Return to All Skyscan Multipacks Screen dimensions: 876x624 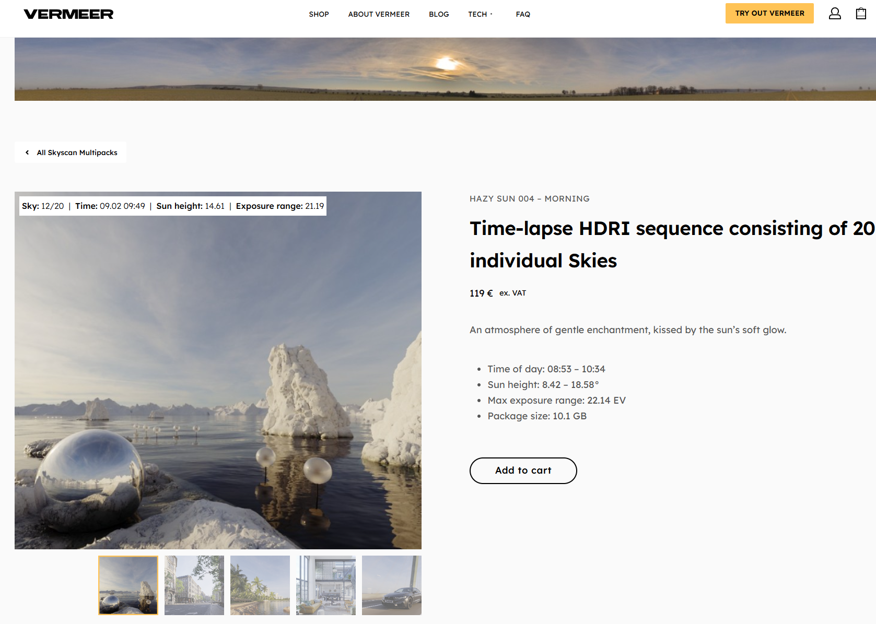click(x=77, y=152)
